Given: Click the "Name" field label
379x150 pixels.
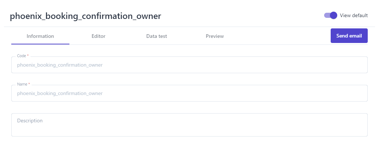Looking at the screenshot, I should 22,84.
